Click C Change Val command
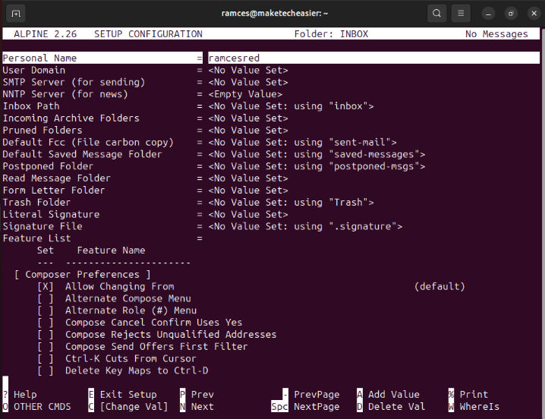 coord(128,407)
